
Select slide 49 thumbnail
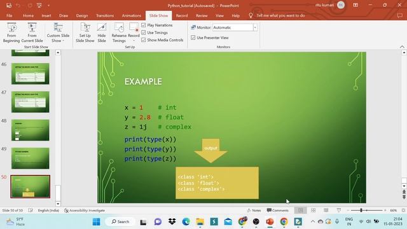click(31, 158)
